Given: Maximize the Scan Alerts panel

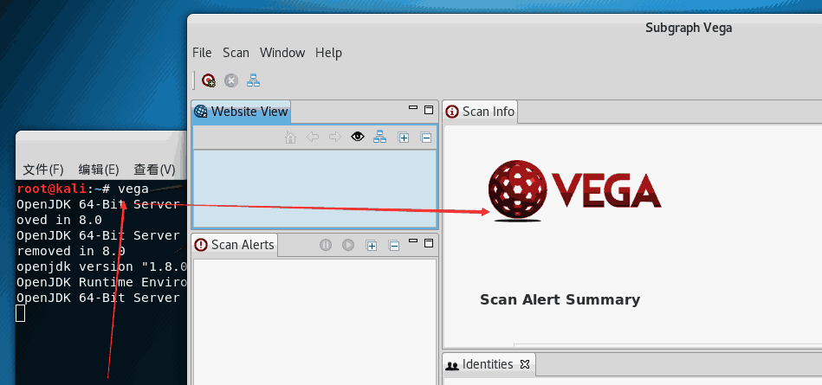Looking at the screenshot, I should coord(428,242).
